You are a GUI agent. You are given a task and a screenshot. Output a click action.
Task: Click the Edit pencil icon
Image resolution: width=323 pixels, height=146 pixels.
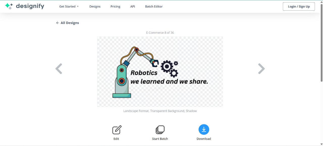tap(117, 130)
